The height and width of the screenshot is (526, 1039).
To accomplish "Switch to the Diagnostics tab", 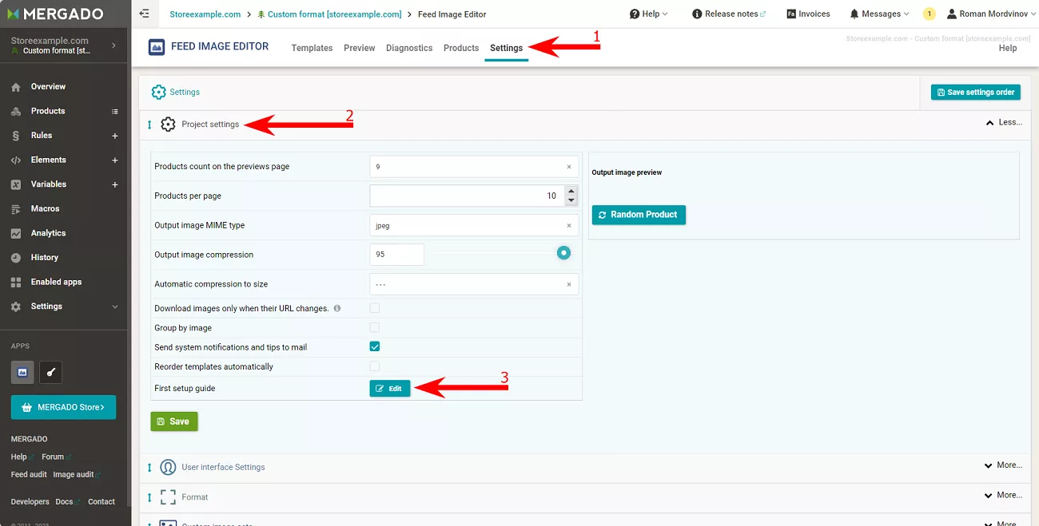I will point(409,48).
